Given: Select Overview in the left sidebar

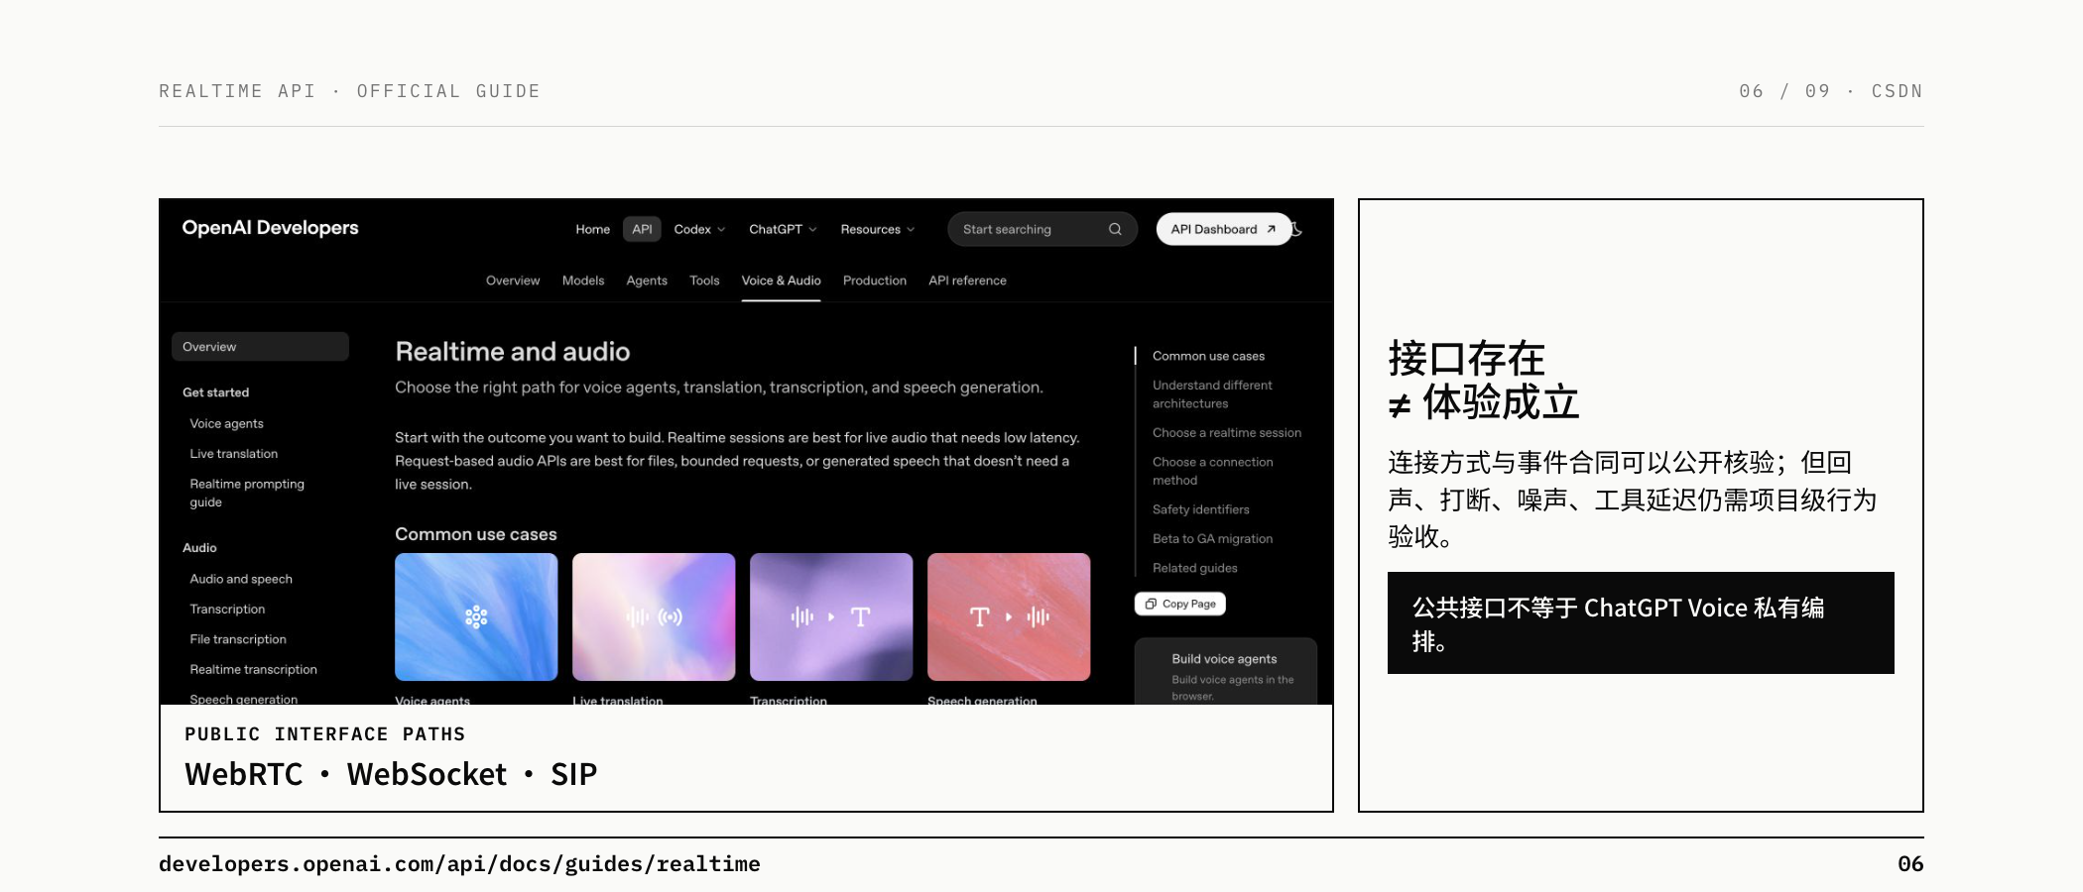Looking at the screenshot, I should click(260, 347).
